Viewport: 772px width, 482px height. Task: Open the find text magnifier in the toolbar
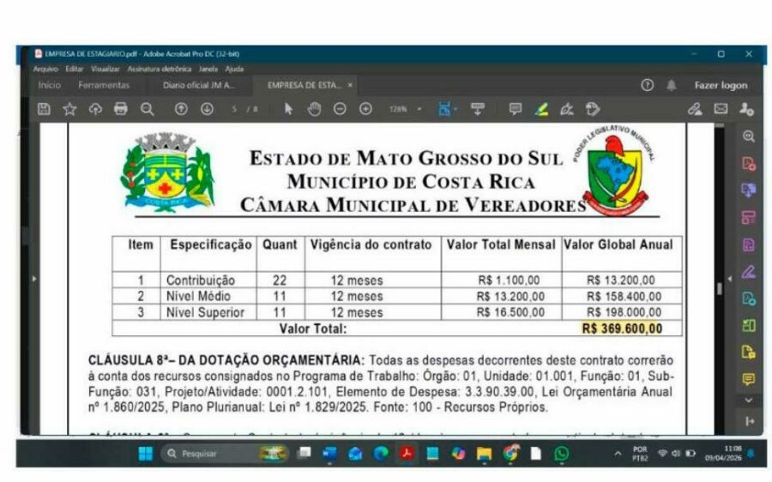pos(147,109)
